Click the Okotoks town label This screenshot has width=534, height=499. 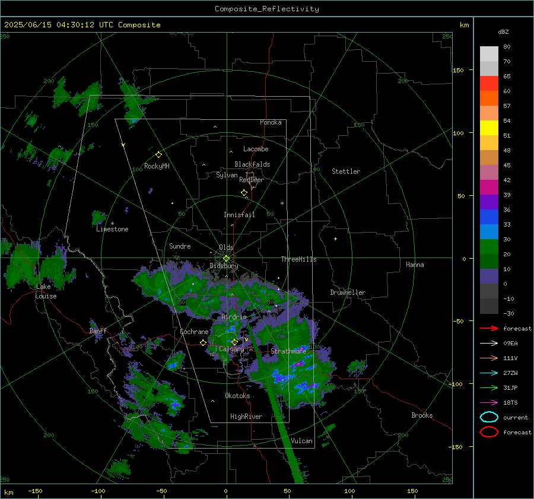[x=237, y=396]
